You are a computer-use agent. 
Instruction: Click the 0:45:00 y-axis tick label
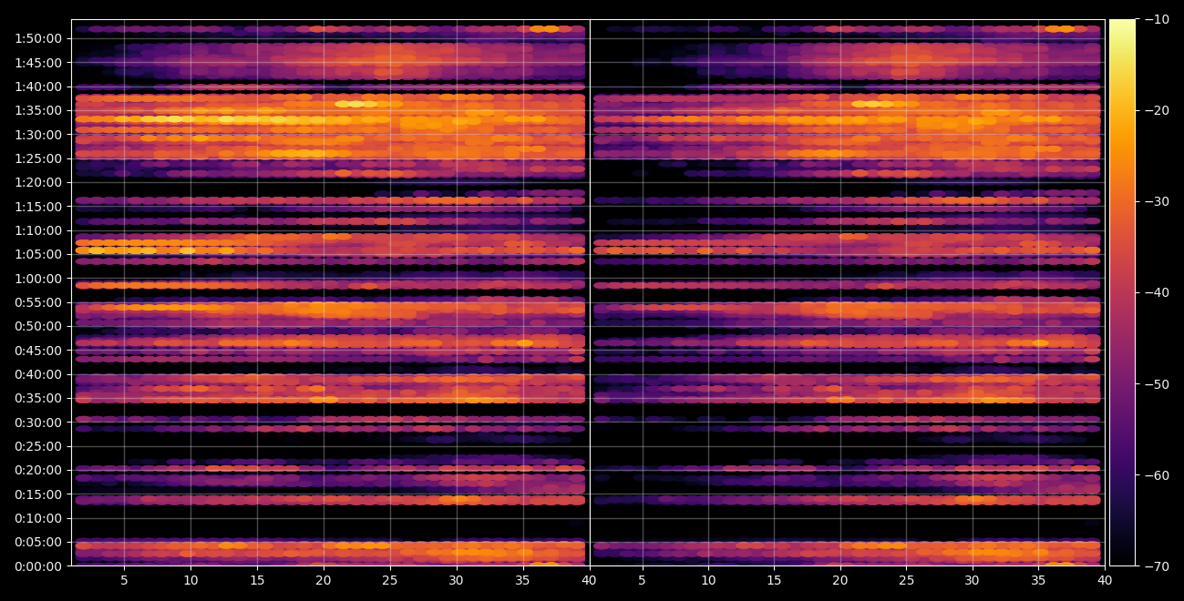click(38, 351)
